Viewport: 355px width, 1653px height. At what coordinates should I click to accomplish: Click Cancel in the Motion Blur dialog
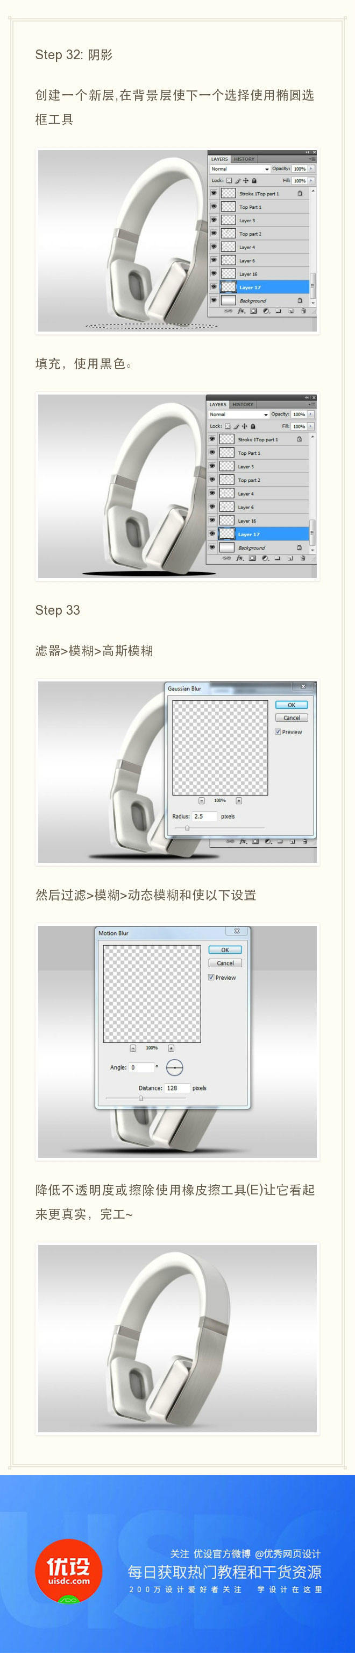[225, 963]
